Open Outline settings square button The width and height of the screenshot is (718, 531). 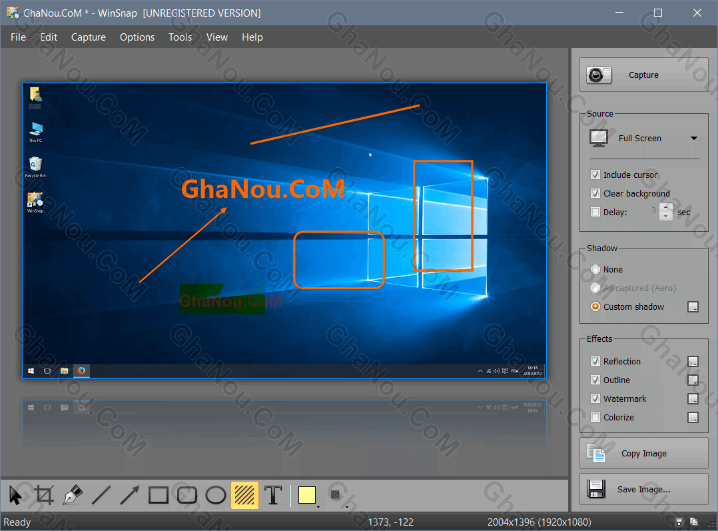click(693, 380)
